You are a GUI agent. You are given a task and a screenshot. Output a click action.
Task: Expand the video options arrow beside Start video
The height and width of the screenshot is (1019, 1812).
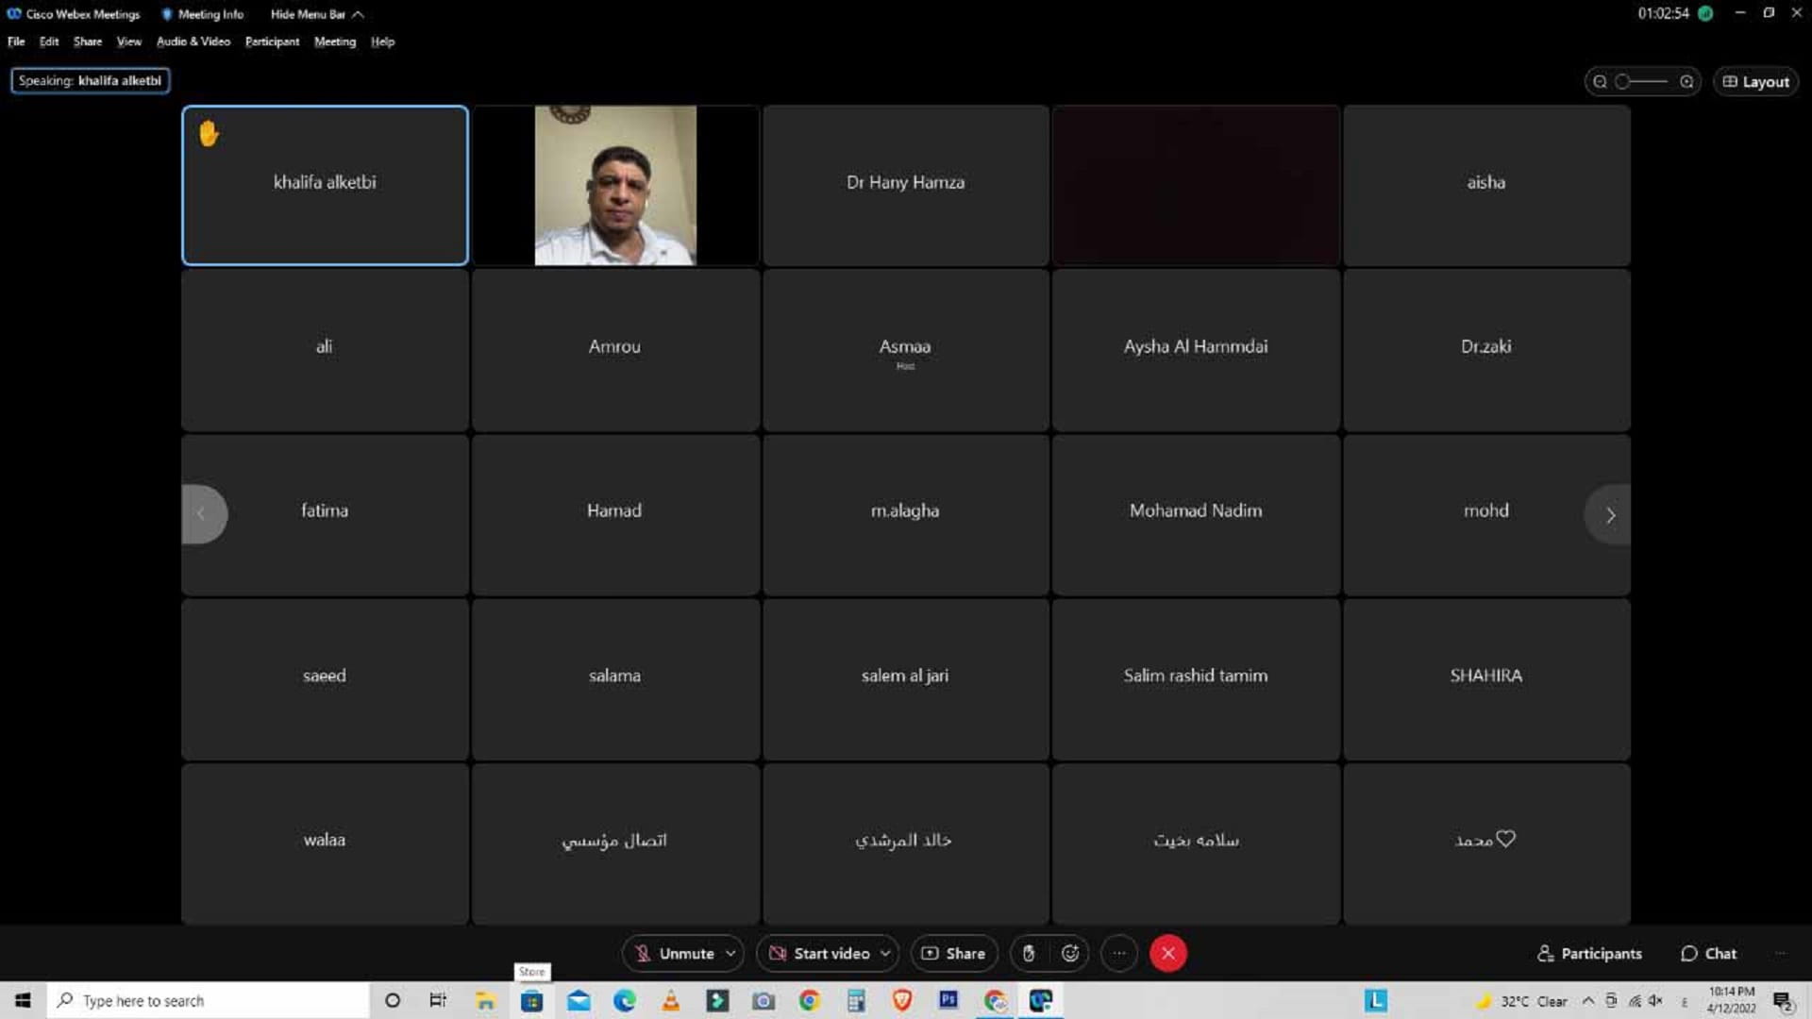click(x=885, y=954)
